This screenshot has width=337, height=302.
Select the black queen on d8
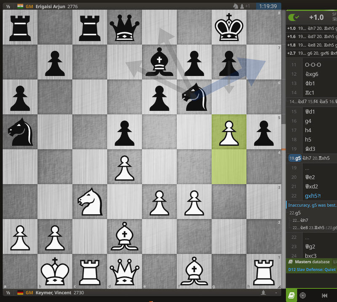pos(124,27)
